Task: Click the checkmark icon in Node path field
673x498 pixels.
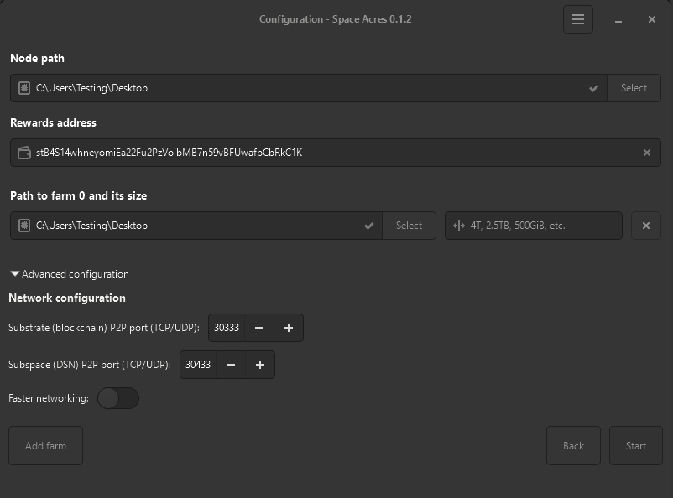Action: tap(593, 88)
